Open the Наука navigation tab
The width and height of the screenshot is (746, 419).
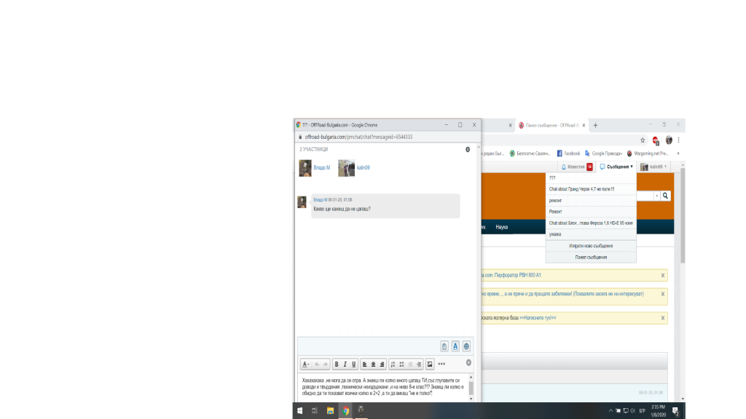(501, 227)
